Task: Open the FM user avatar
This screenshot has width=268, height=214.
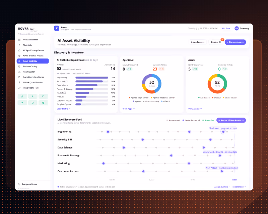Action: pyautogui.click(x=237, y=29)
